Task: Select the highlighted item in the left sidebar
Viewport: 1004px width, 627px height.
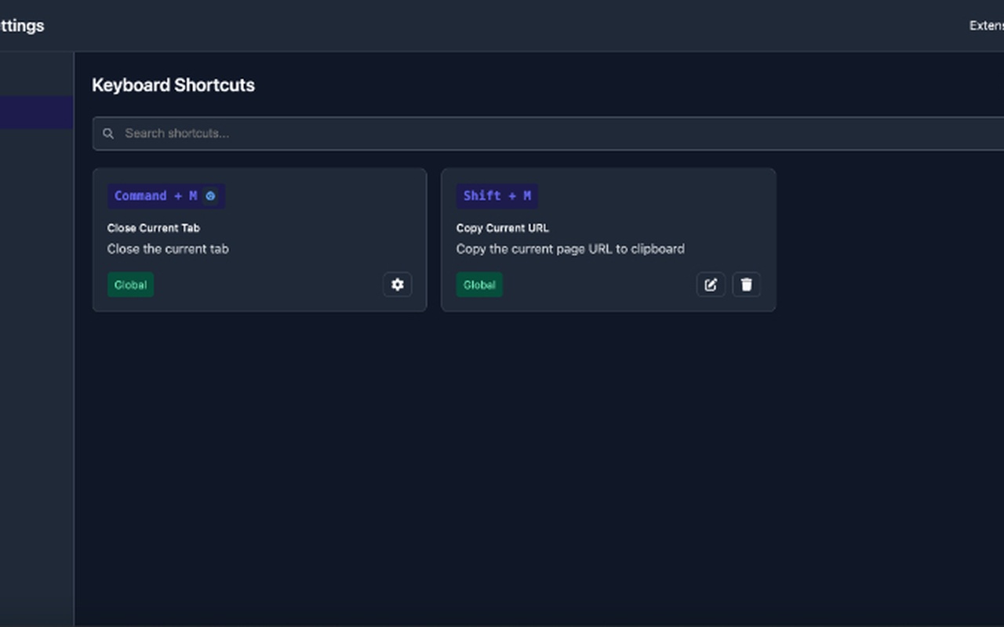Action: (x=35, y=111)
